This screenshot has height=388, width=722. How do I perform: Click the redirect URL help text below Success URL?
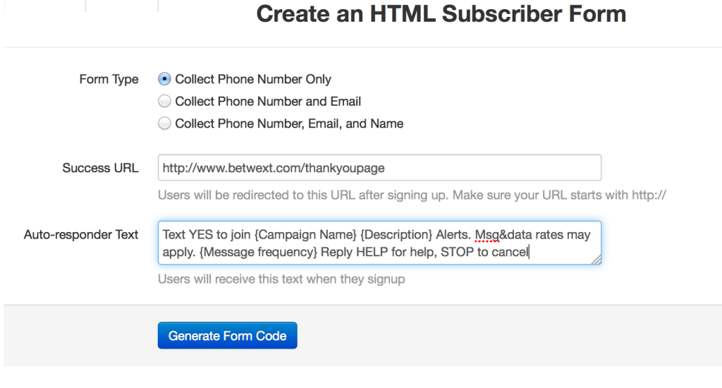pos(412,195)
